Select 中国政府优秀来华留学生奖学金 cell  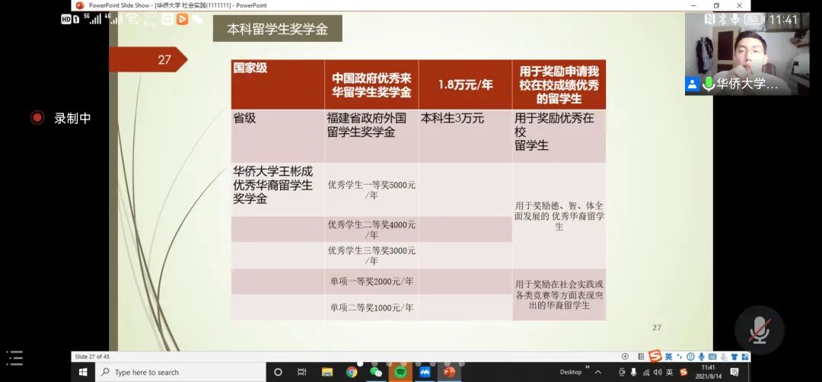coord(371,84)
